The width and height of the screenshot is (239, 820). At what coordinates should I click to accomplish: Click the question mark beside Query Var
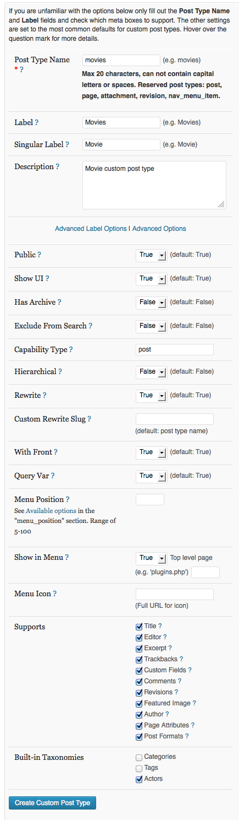[53, 476]
